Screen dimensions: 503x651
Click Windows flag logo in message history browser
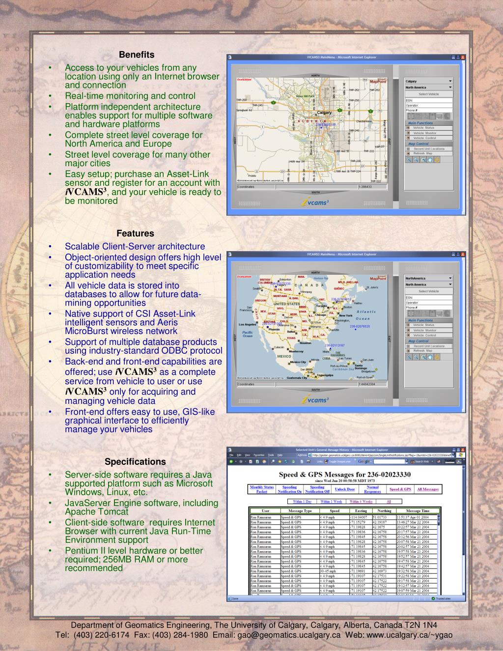461,455
